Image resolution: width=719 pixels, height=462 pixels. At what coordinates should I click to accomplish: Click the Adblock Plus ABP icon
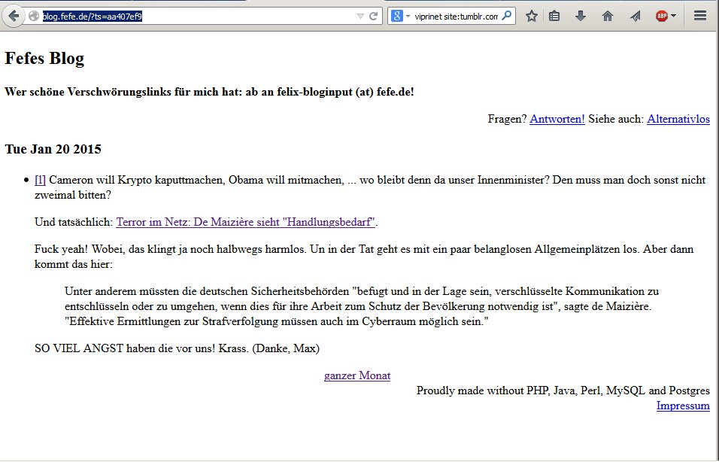(x=661, y=16)
